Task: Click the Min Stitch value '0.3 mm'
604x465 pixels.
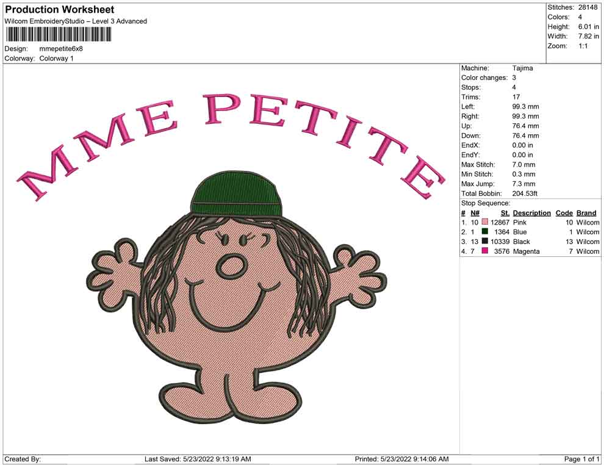Action: tap(523, 174)
